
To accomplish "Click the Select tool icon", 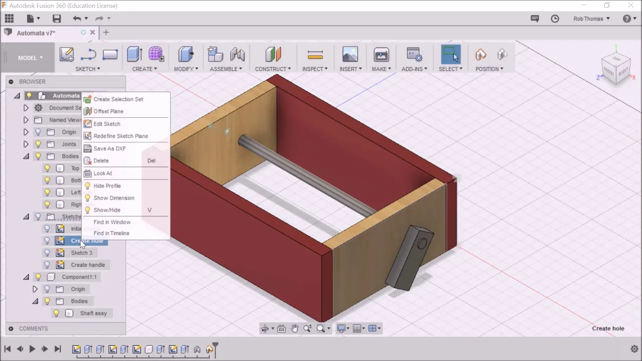I will tap(450, 55).
